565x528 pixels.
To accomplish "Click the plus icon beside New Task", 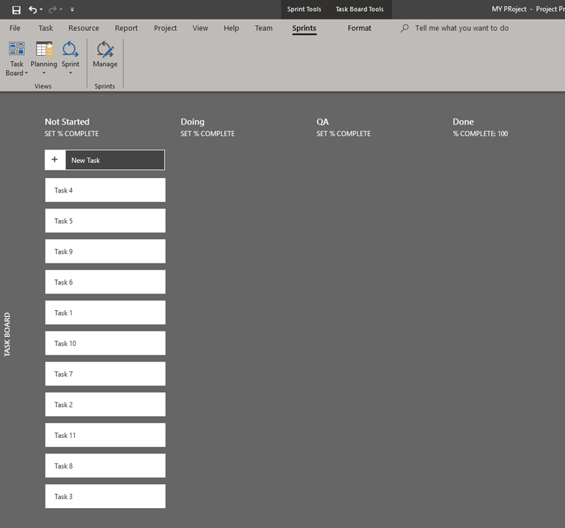I will coord(55,159).
